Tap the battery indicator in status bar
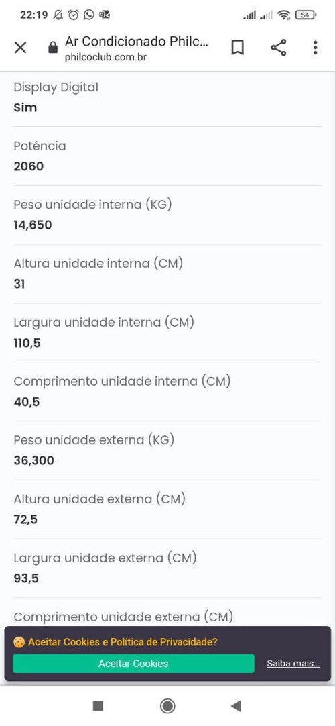 tap(306, 15)
